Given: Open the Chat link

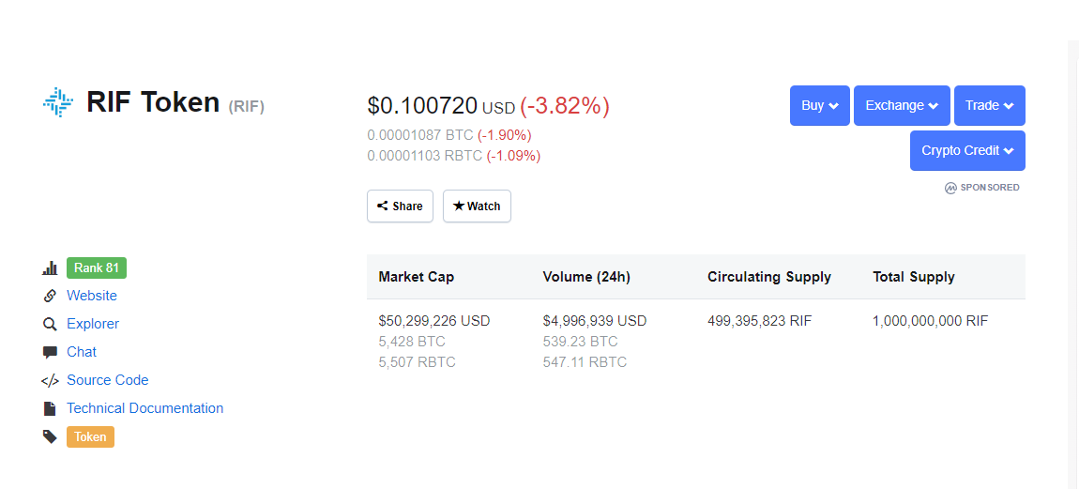Looking at the screenshot, I should tap(82, 352).
